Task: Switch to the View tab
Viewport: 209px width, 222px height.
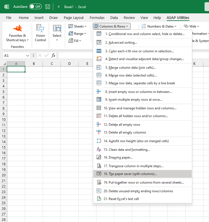Action: point(144,18)
